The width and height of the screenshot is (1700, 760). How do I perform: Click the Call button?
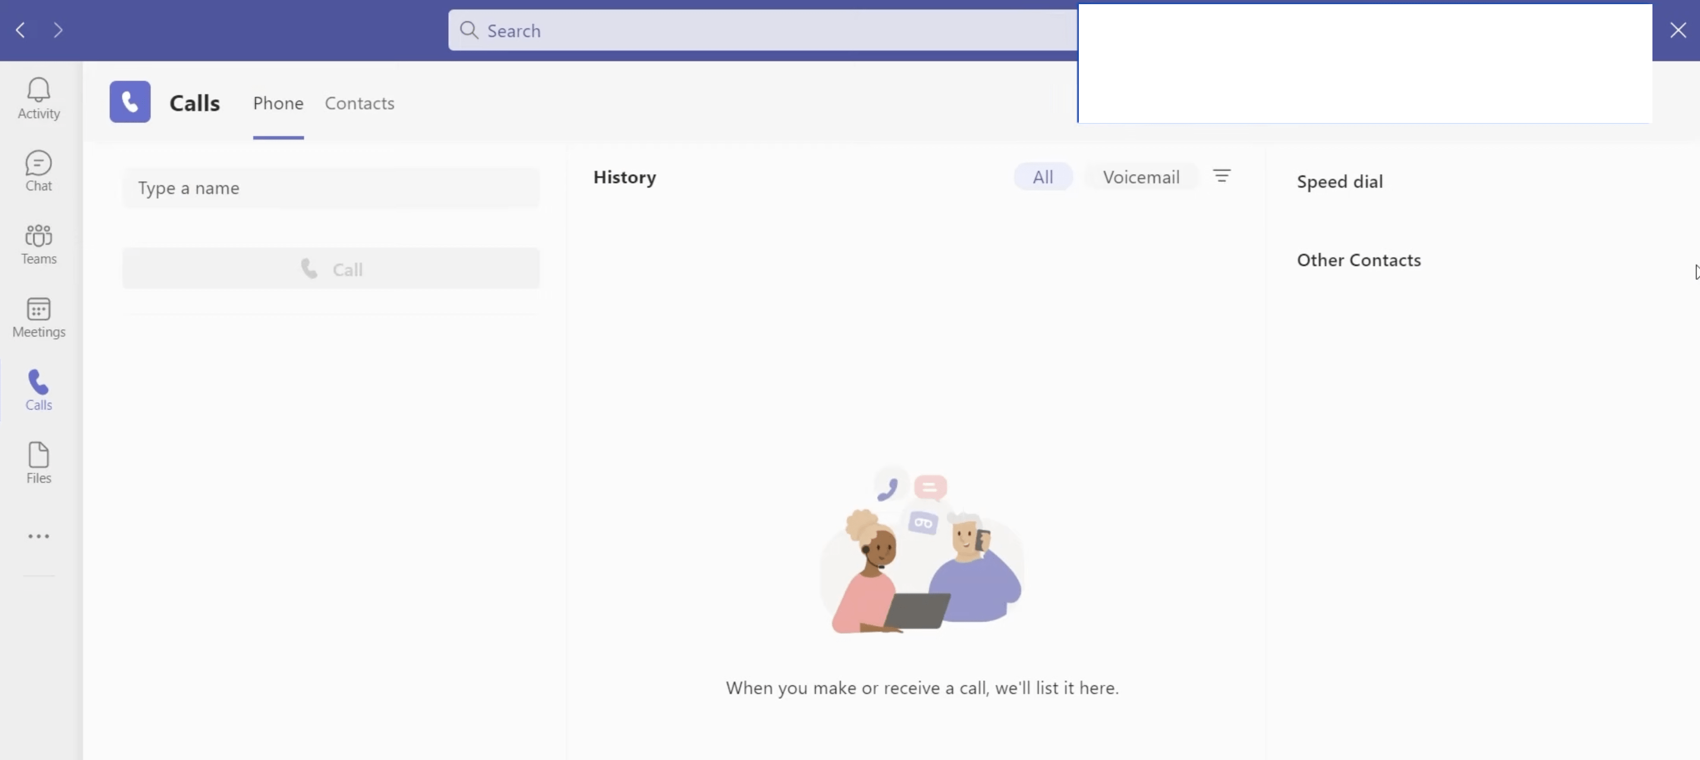(331, 269)
